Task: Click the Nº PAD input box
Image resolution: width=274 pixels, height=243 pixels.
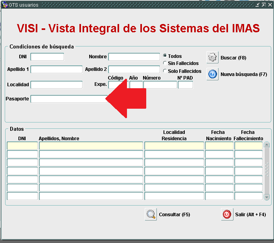Action: (x=185, y=85)
